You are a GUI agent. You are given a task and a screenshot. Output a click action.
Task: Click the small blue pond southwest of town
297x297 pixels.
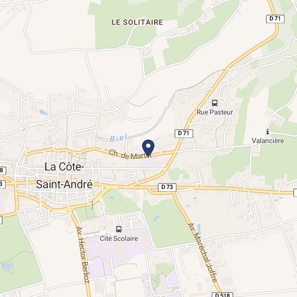6,266
